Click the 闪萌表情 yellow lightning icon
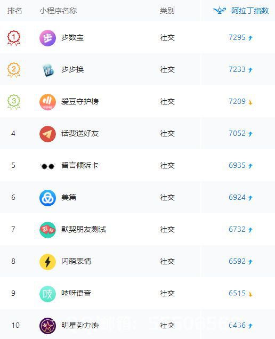 tap(47, 262)
